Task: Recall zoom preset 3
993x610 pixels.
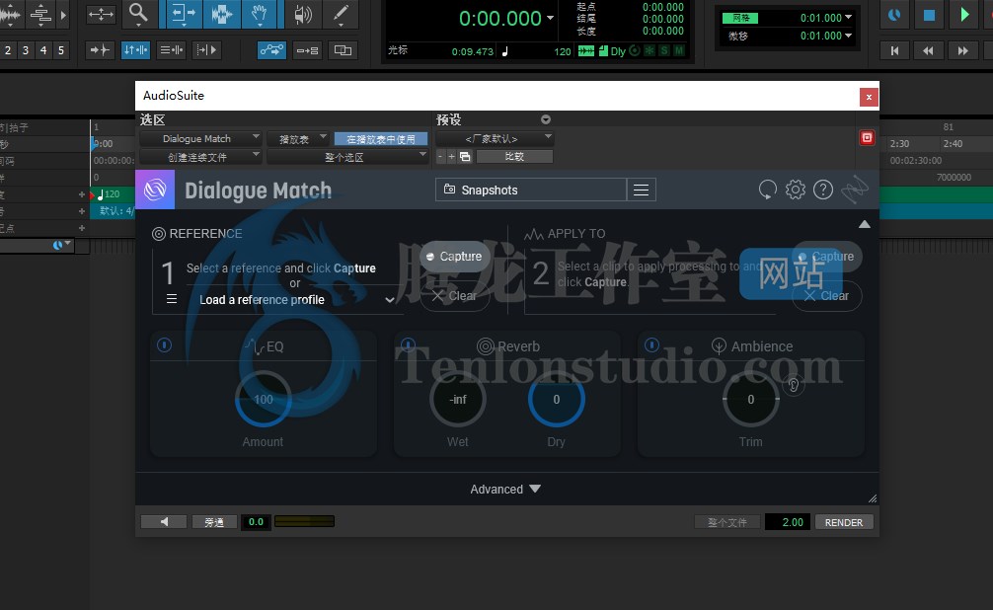Action: pos(26,50)
